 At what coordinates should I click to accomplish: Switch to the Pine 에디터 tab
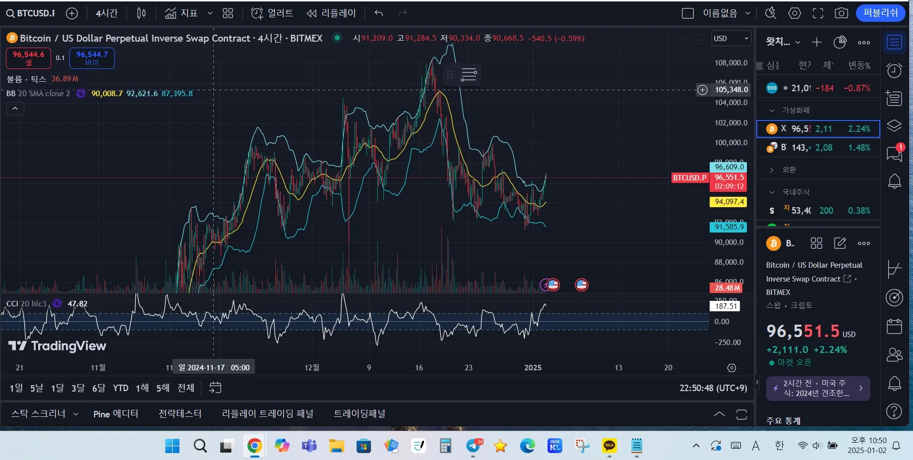116,414
